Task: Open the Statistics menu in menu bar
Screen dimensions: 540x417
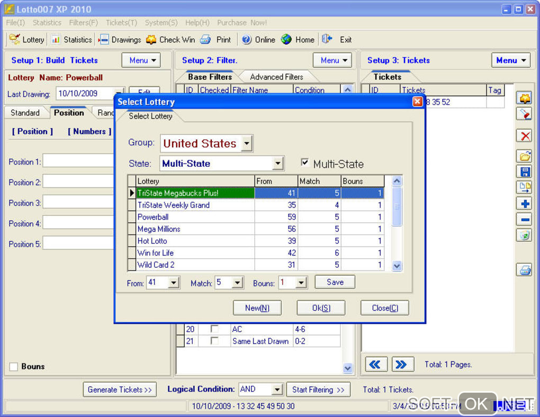Action: tap(47, 23)
